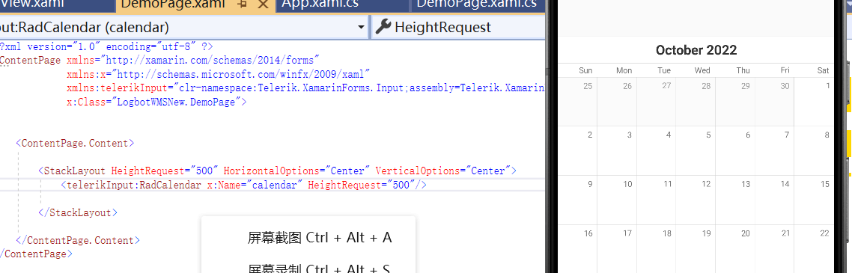852x273 pixels.
Task: Open the HeightRequest member dropdown
Action: pyautogui.click(x=457, y=27)
